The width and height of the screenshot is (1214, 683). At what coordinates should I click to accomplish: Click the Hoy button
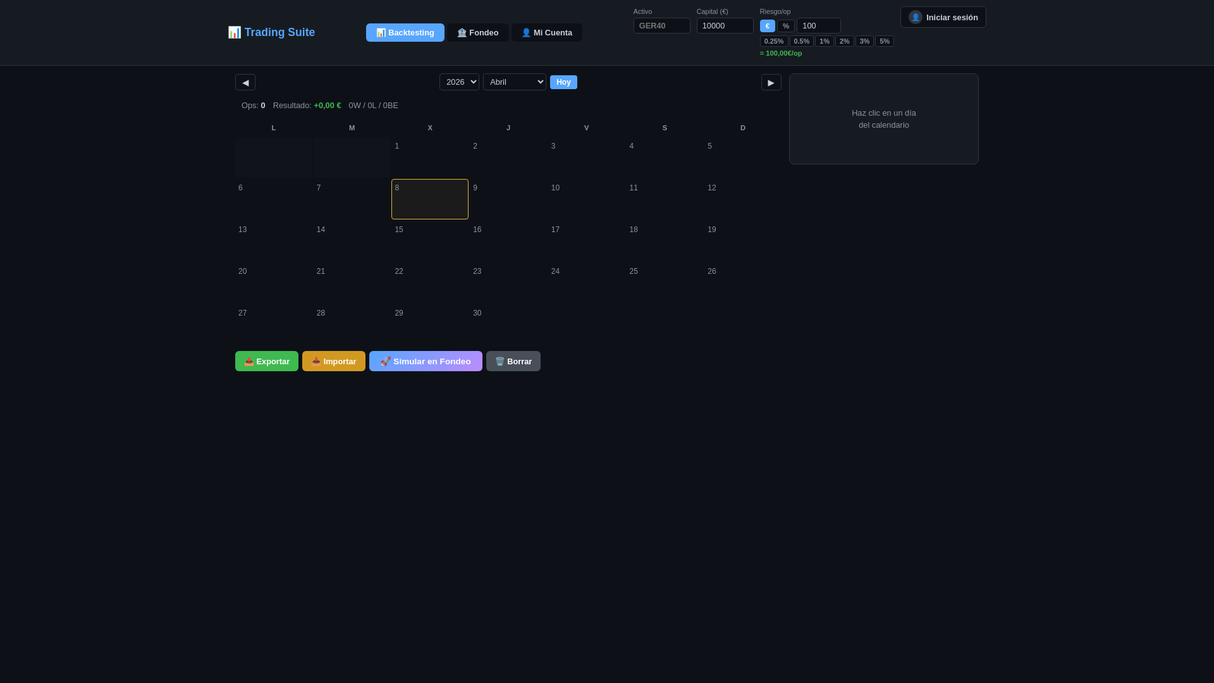coord(563,82)
